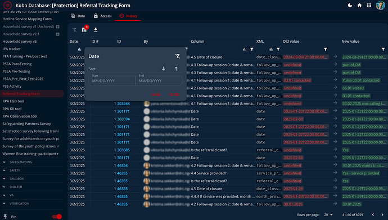388x220 pixels.
Task: Click FILTER in the Date popup
Action: tap(174, 95)
